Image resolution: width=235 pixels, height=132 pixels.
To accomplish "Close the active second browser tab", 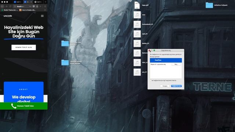I will pos(31,2).
